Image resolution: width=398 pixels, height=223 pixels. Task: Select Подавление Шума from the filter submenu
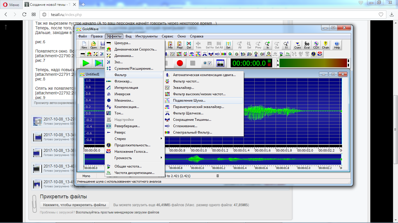point(203,100)
